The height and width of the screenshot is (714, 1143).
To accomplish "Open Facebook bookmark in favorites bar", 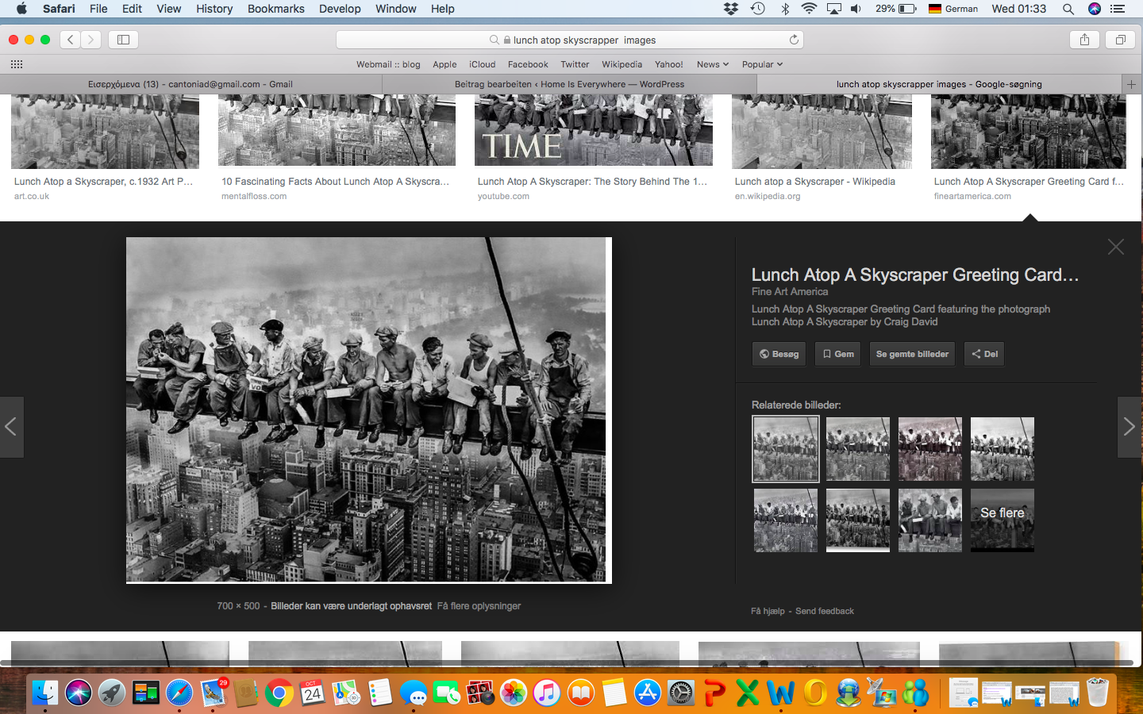I will click(528, 64).
